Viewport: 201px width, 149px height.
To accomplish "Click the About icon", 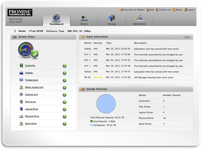I will 174,10.
